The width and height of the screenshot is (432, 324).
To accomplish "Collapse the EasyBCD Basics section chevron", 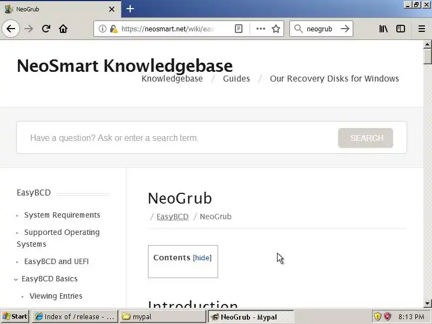I will [x=16, y=279].
